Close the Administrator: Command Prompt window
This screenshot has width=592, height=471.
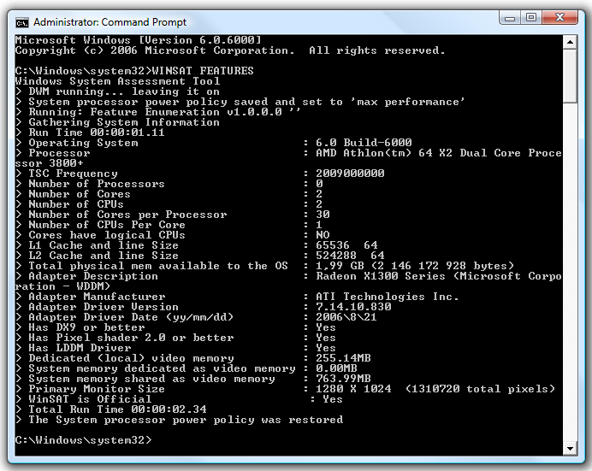click(x=559, y=18)
